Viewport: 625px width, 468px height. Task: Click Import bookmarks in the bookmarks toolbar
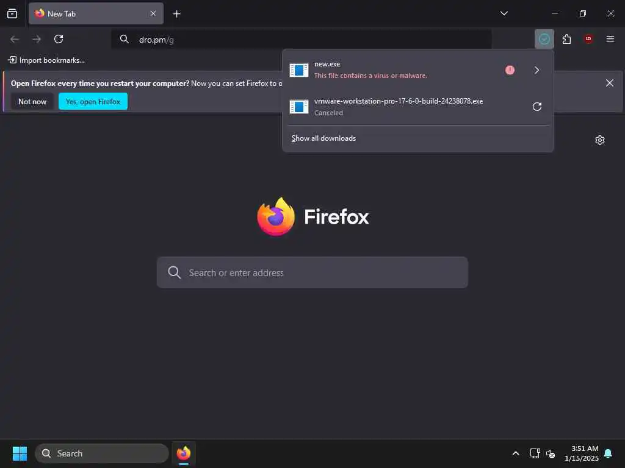tap(46, 60)
